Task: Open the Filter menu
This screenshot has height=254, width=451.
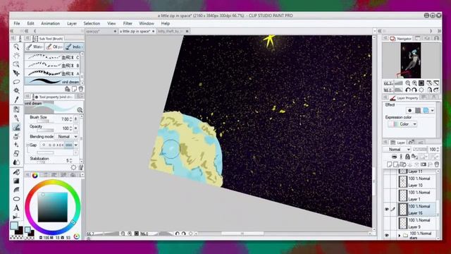Action: 128,23
